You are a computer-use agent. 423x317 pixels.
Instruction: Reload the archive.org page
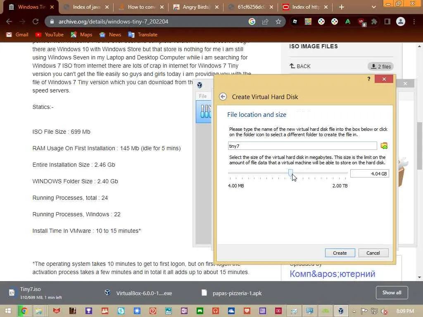click(36, 21)
